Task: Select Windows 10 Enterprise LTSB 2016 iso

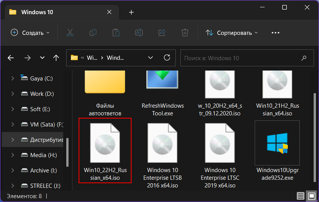Action: (163, 156)
